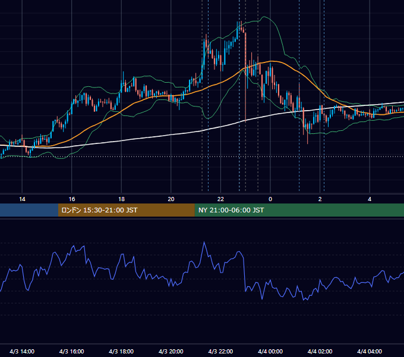Click the 0 label on the price chart axis
The height and width of the screenshot is (357, 404).
tap(270, 199)
